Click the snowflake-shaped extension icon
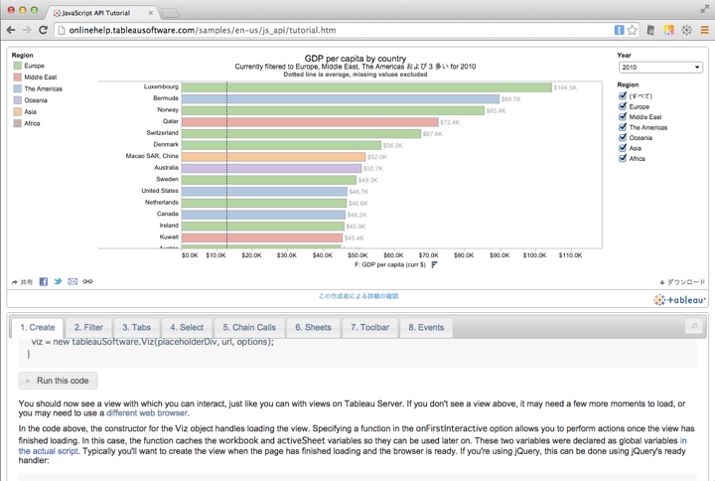The height and width of the screenshot is (481, 715). click(686, 30)
